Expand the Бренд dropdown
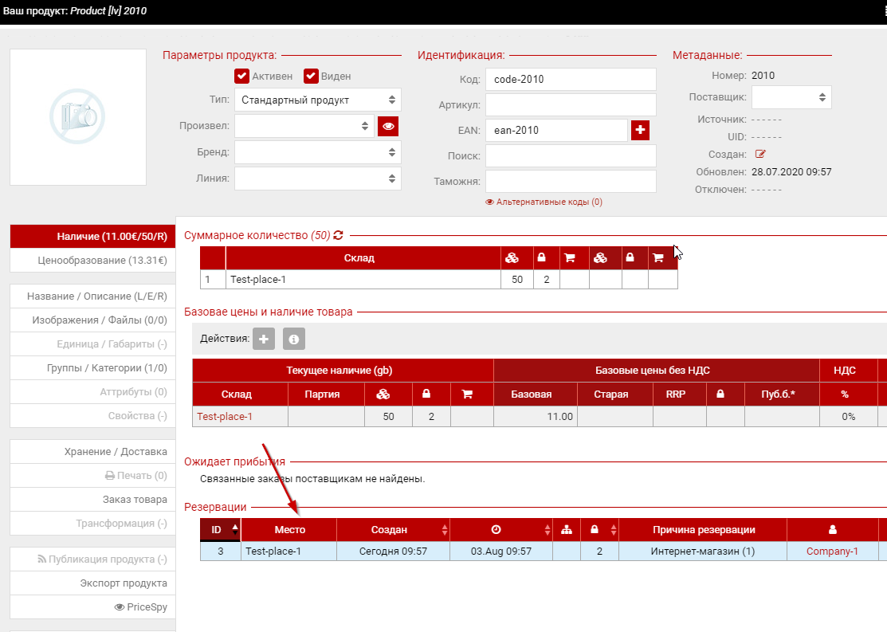The height and width of the screenshot is (632, 887). tap(317, 152)
